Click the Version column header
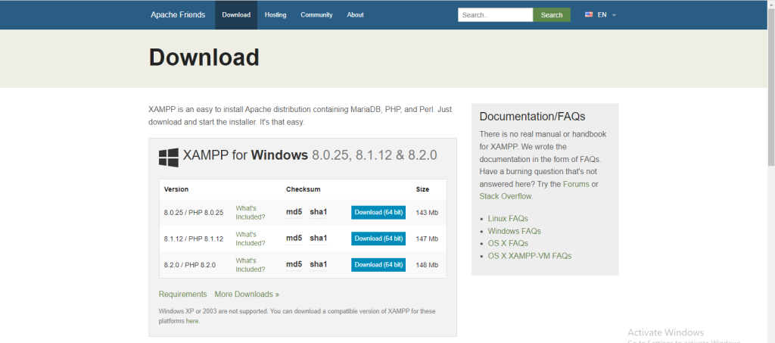The width and height of the screenshot is (775, 343). [176, 189]
